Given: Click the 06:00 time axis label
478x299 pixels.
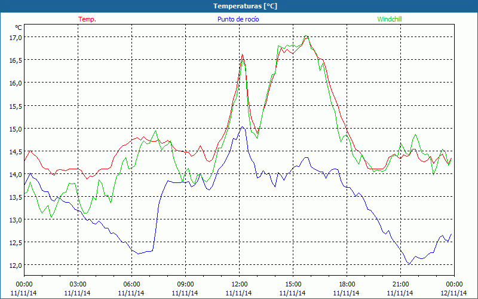Looking at the screenshot, I should pyautogui.click(x=131, y=285).
